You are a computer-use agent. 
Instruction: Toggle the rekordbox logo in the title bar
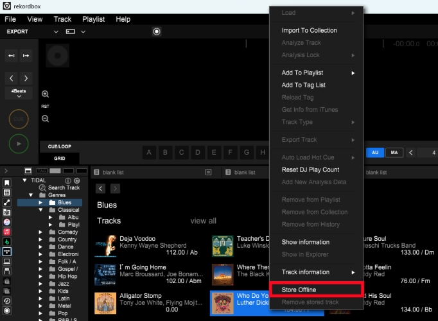click(6, 6)
